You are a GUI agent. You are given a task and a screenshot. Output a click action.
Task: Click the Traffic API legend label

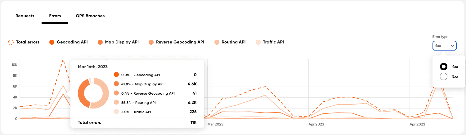coord(273,42)
